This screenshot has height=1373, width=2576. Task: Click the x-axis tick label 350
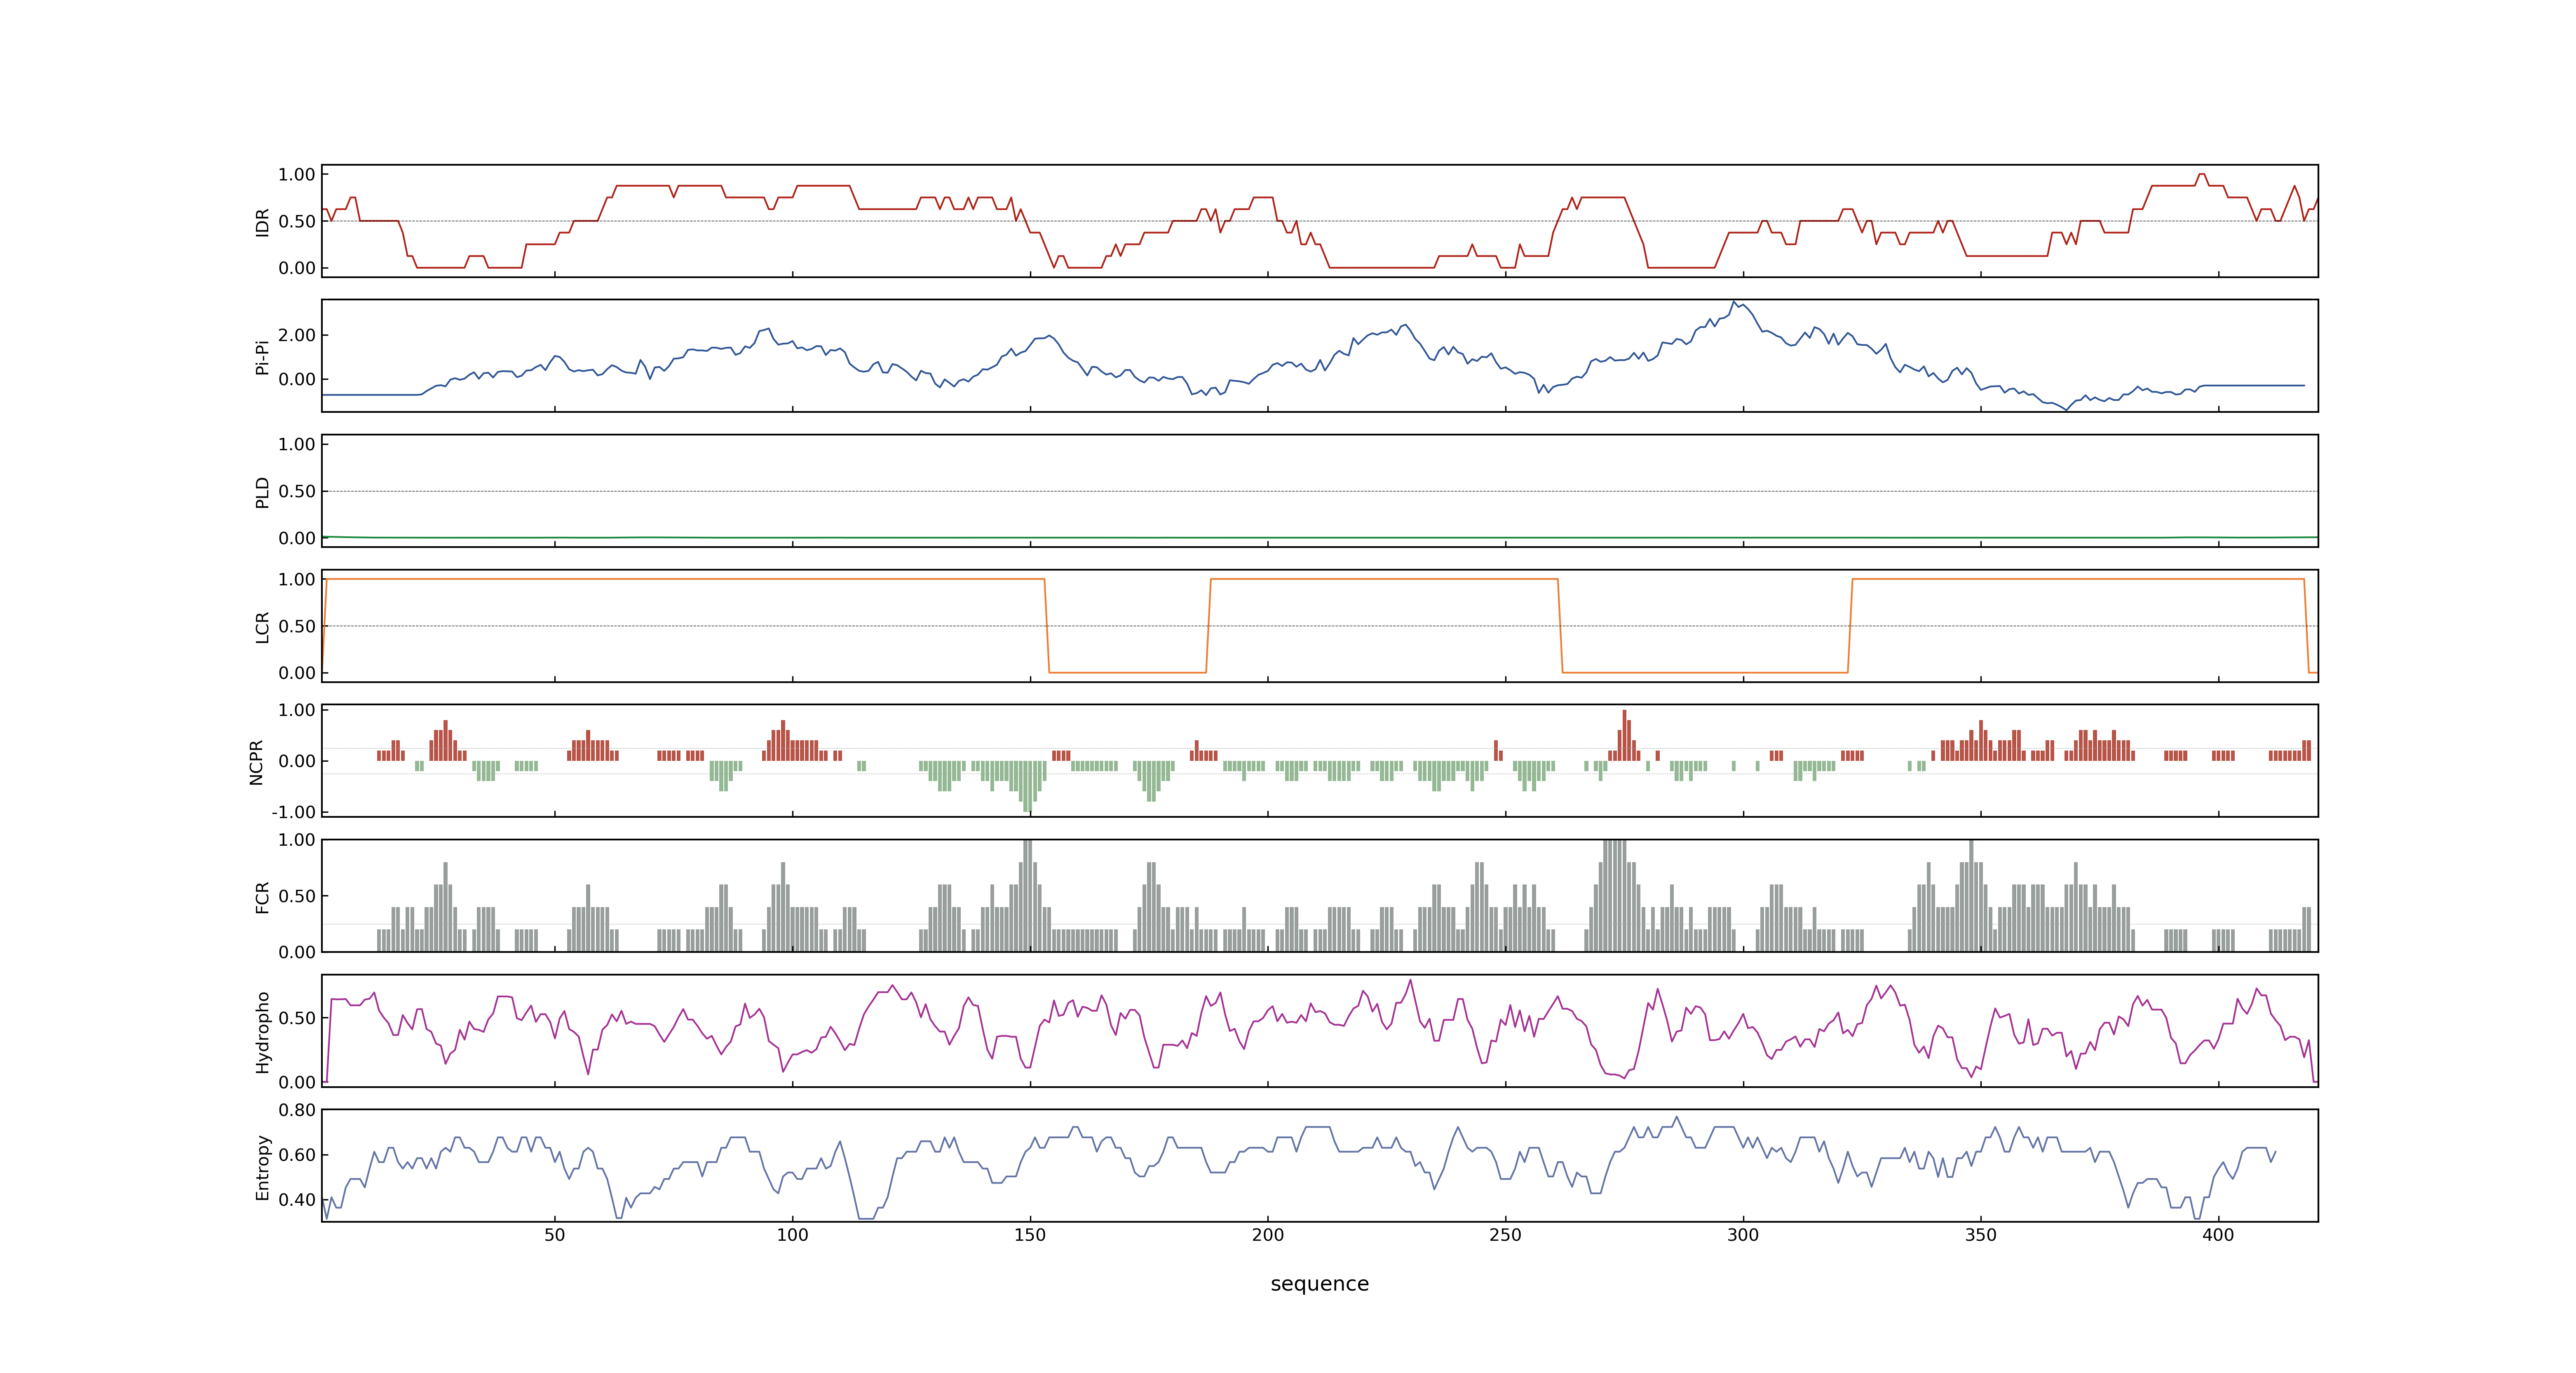(1981, 1234)
